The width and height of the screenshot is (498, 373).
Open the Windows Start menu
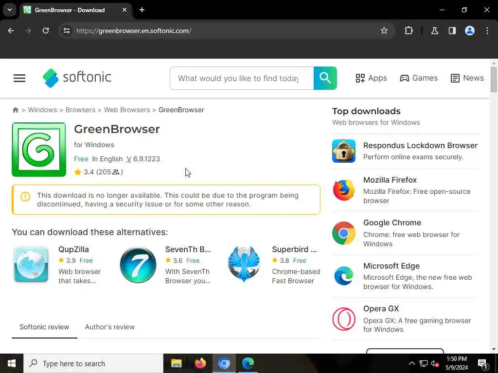coord(12,363)
